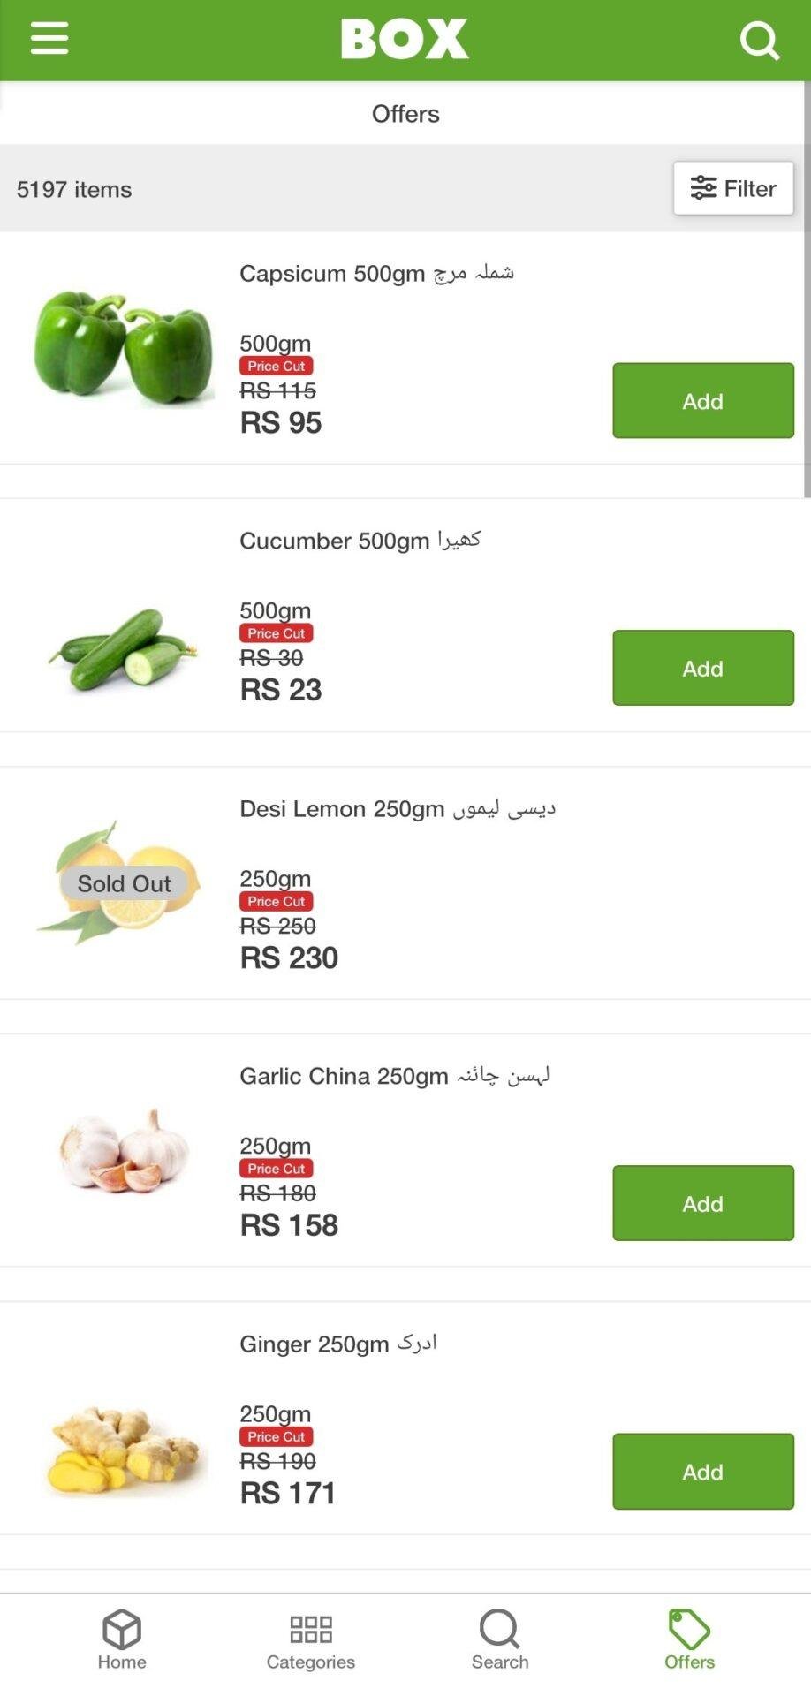Tap the BOX logo

405,39
